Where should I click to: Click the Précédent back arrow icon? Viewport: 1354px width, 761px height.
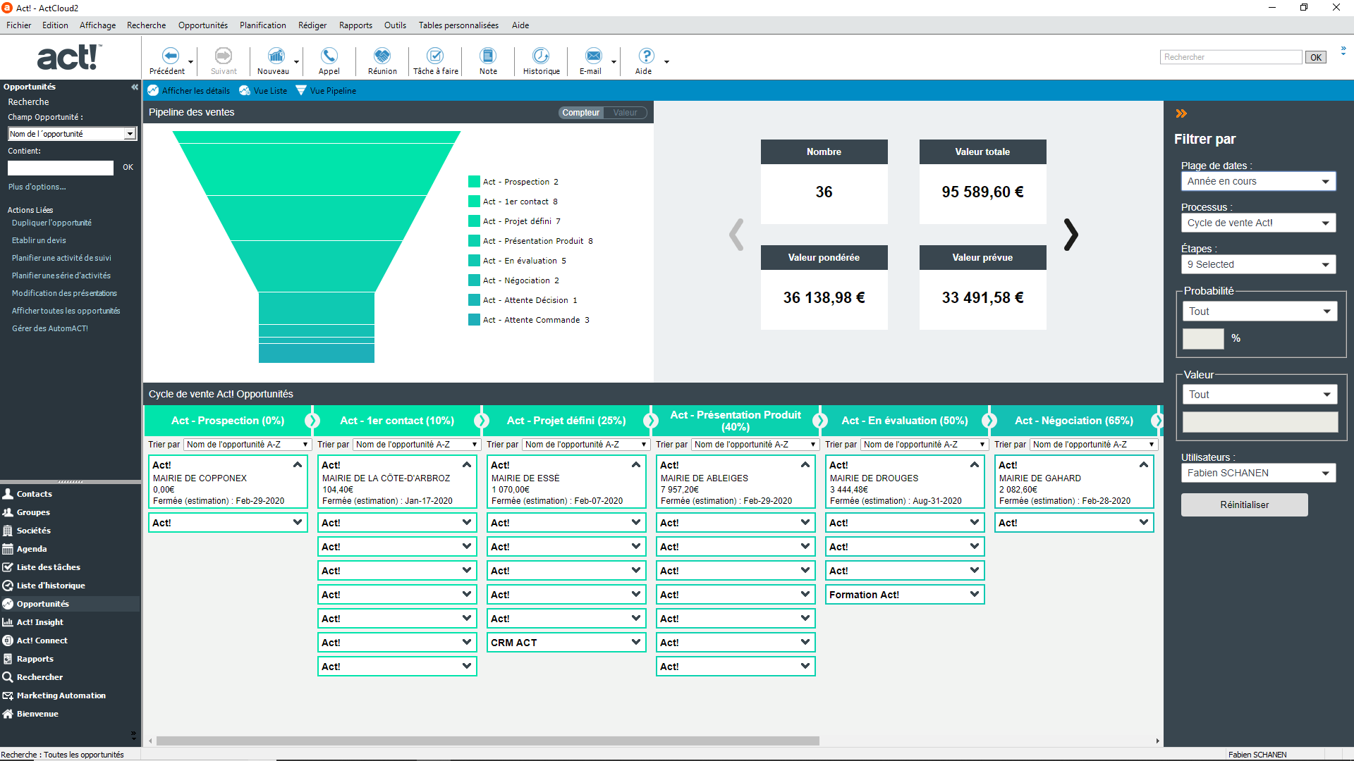click(x=170, y=56)
